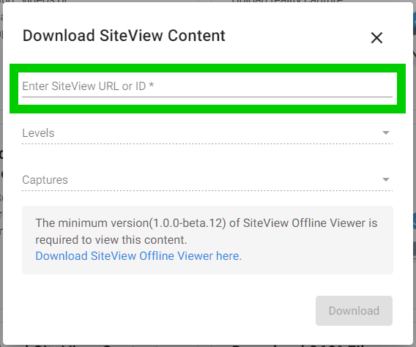Click the Download button
The height and width of the screenshot is (347, 416).
click(x=354, y=310)
